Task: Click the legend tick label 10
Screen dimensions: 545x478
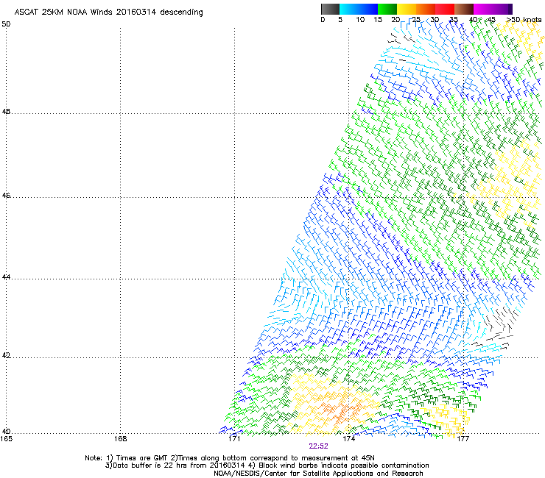Action: click(360, 20)
